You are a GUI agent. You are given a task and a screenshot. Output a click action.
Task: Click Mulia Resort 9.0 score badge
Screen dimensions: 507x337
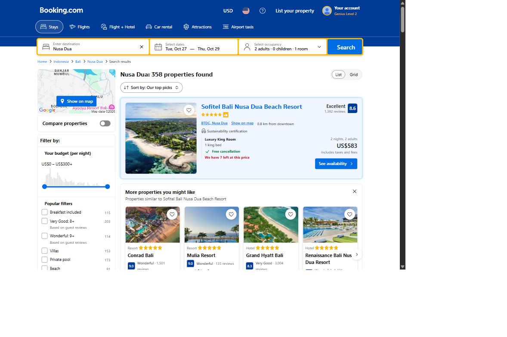(x=191, y=264)
